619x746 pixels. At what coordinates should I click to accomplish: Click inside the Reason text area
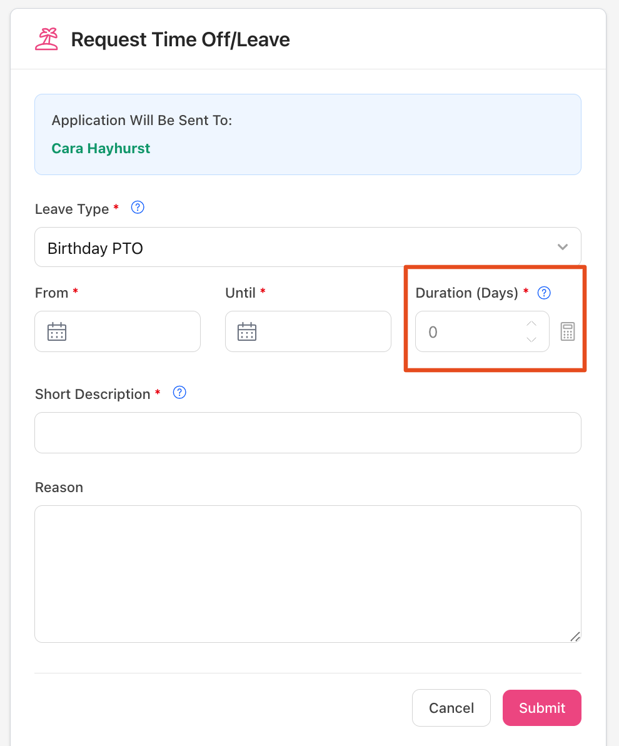(x=308, y=574)
